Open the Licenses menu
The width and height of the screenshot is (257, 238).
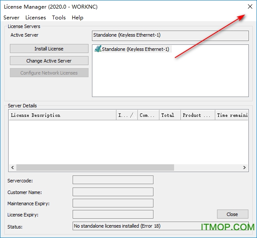[x=36, y=17]
